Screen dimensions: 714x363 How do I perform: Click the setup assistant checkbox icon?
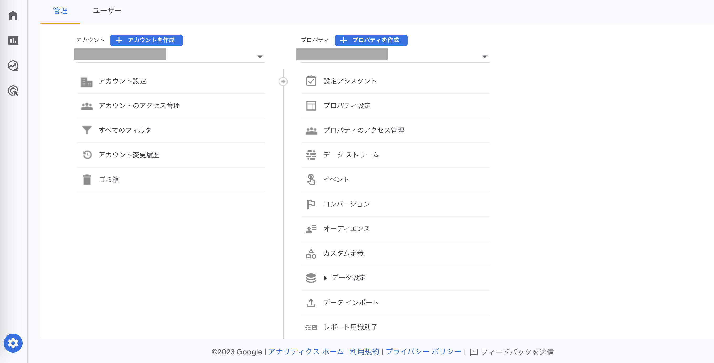[311, 81]
